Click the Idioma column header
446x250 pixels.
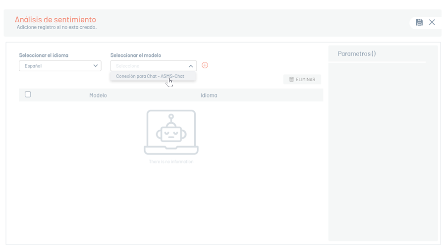209,95
